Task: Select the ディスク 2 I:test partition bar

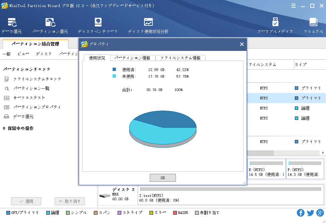Action: click(231, 195)
